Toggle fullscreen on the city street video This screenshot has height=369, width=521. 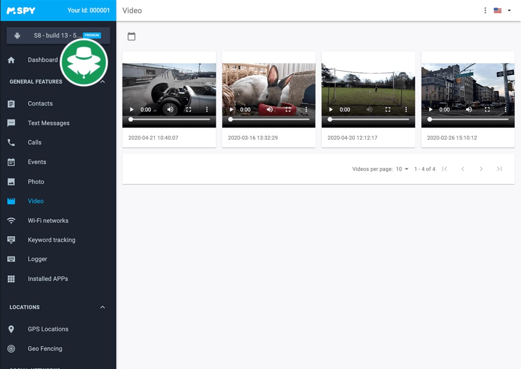(x=487, y=109)
